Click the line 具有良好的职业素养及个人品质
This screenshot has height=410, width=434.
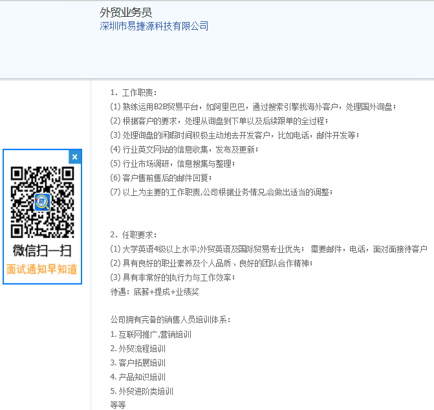click(x=212, y=263)
